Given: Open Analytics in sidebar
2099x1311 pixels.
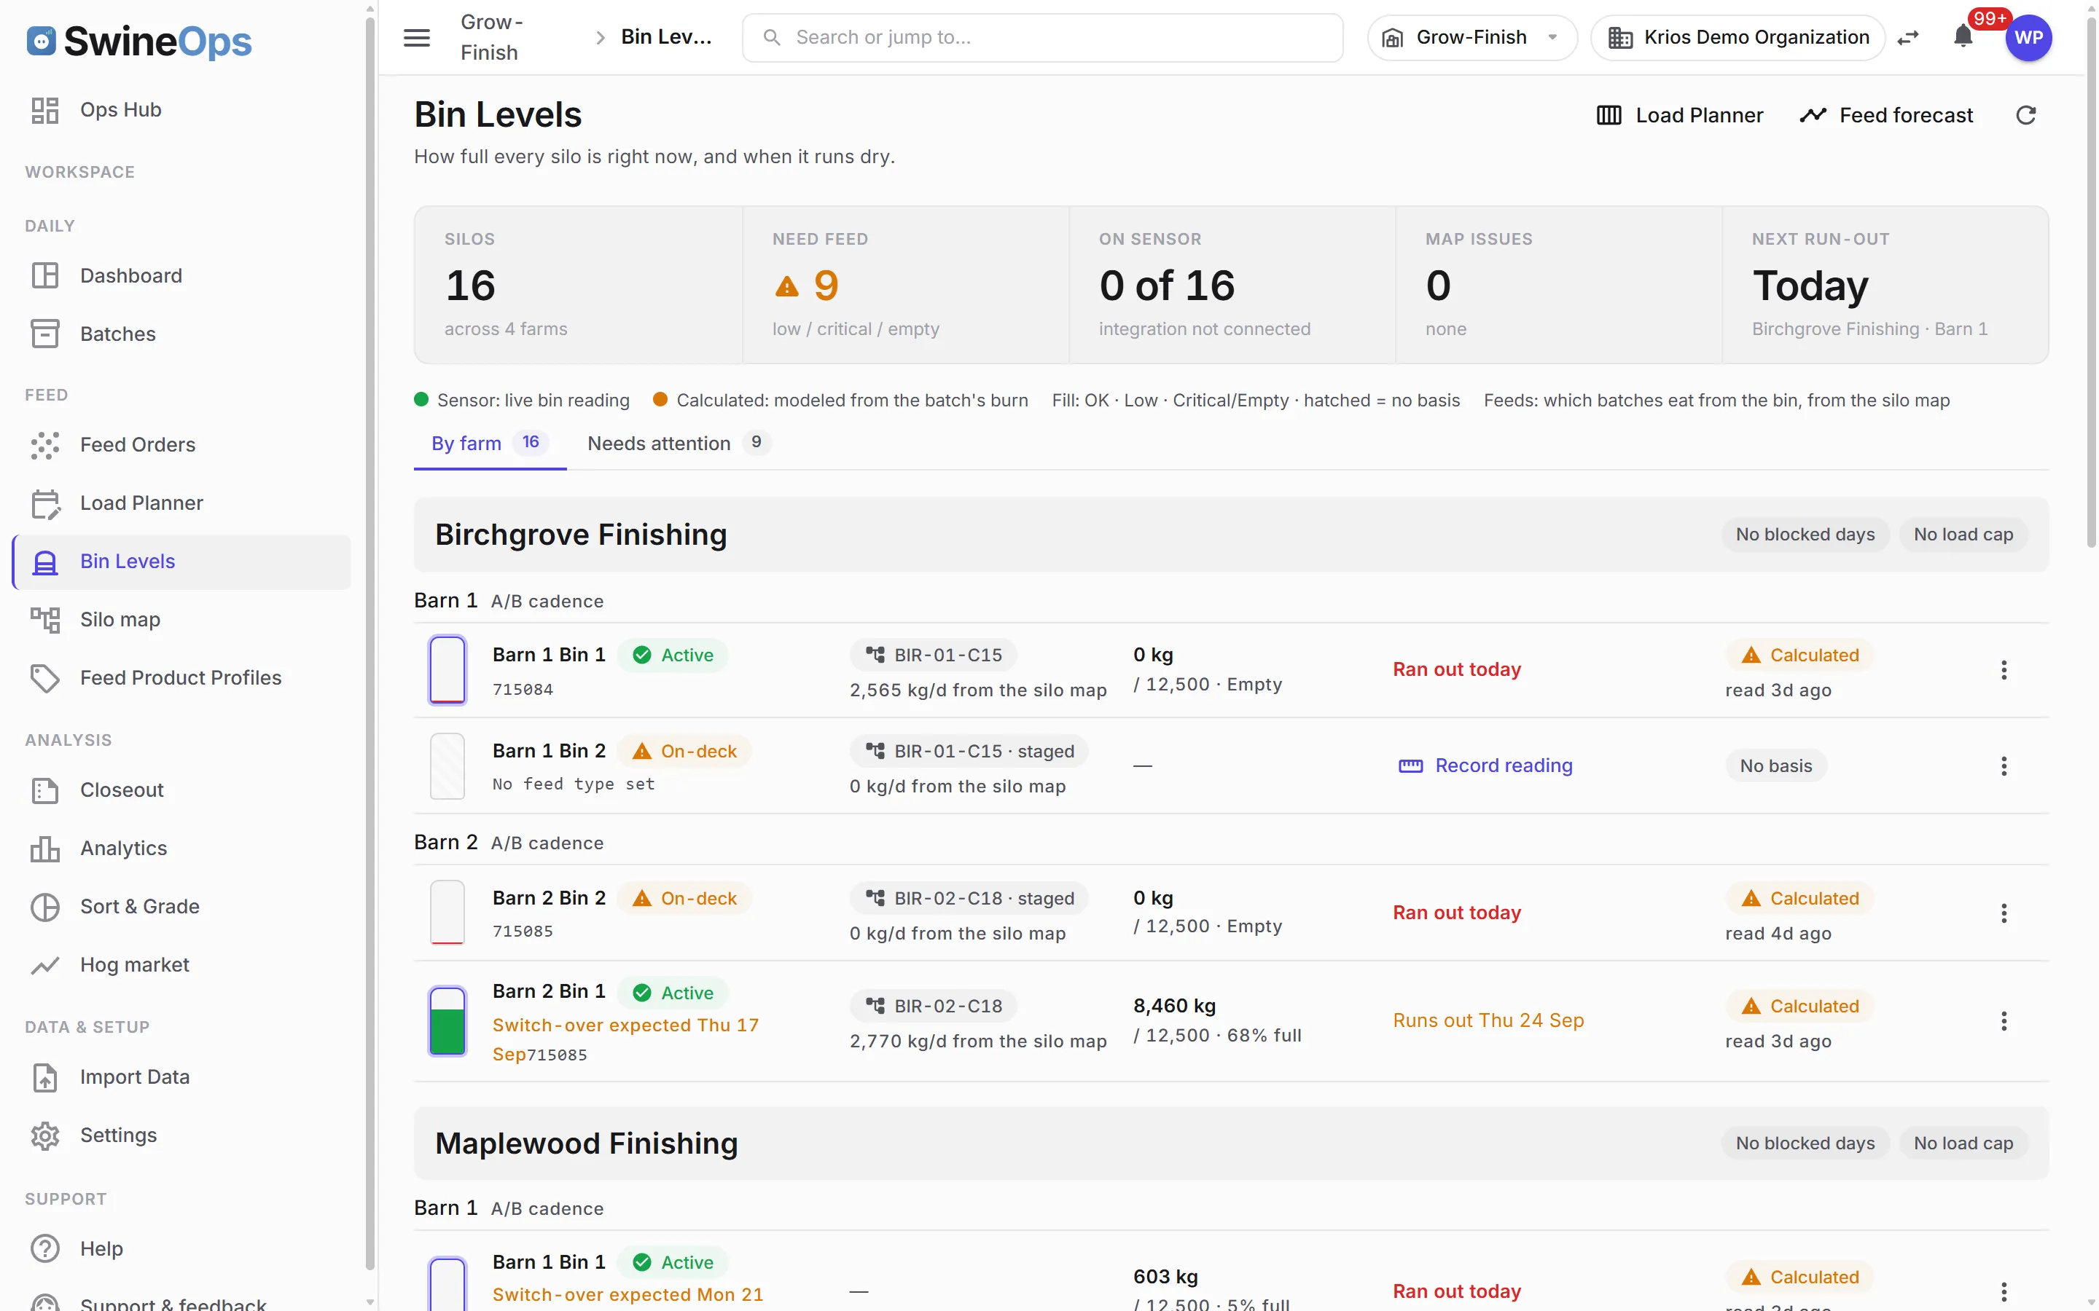Looking at the screenshot, I should click(x=182, y=848).
